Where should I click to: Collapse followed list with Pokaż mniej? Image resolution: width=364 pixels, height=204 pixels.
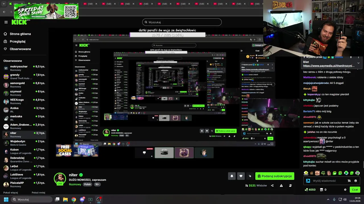pos(38,193)
